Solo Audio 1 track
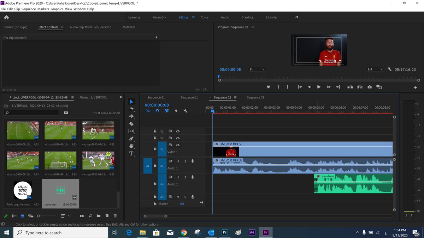This screenshot has width=424, height=238. [185, 161]
